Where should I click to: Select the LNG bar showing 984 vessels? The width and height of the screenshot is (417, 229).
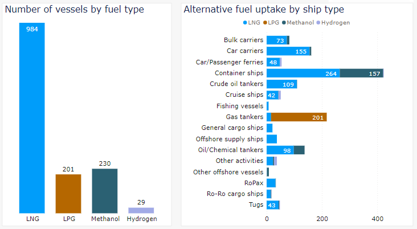coord(31,120)
